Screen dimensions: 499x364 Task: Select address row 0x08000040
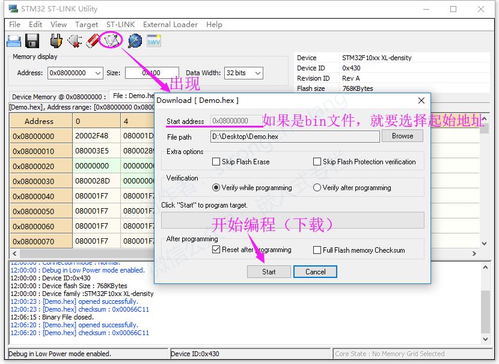point(41,196)
